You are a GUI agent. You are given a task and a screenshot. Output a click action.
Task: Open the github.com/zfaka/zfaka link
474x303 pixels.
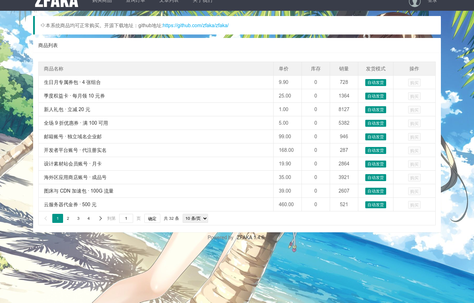coord(196,25)
